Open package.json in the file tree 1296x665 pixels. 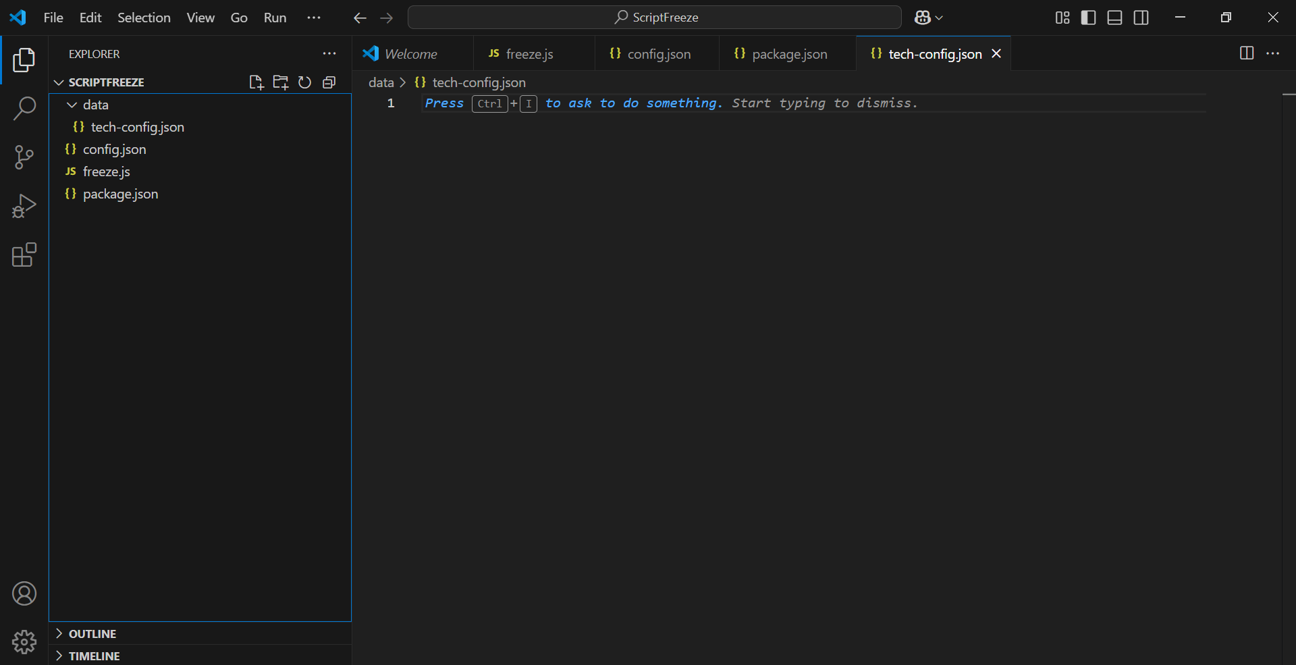200,194
